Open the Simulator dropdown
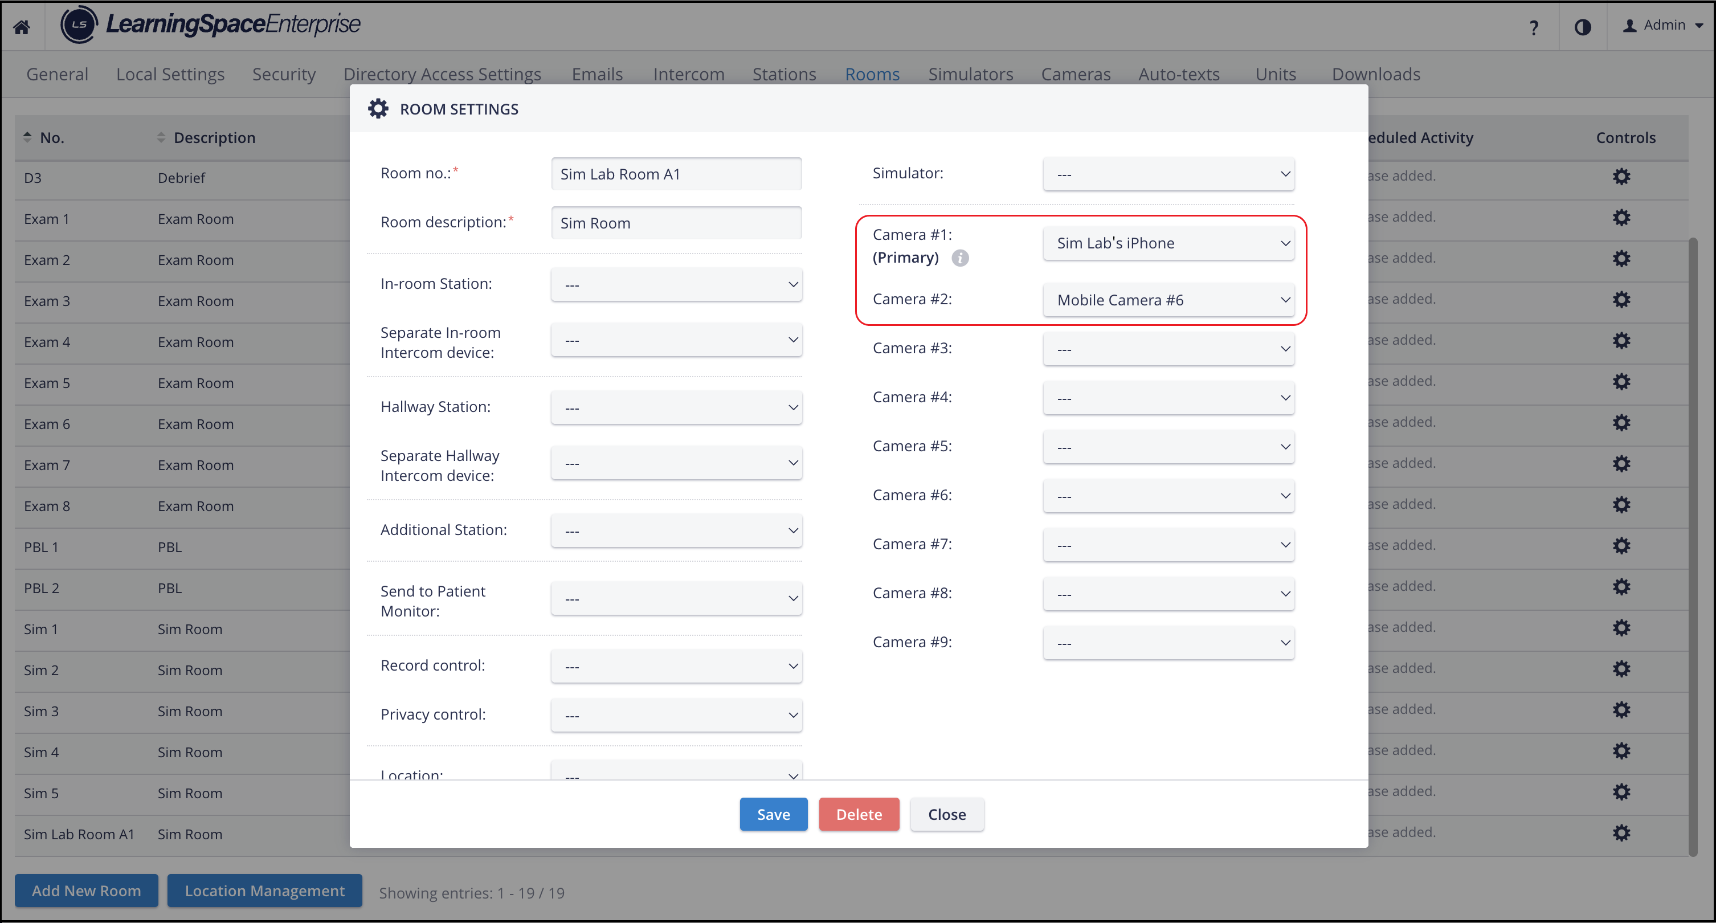This screenshot has height=923, width=1716. coord(1168,174)
